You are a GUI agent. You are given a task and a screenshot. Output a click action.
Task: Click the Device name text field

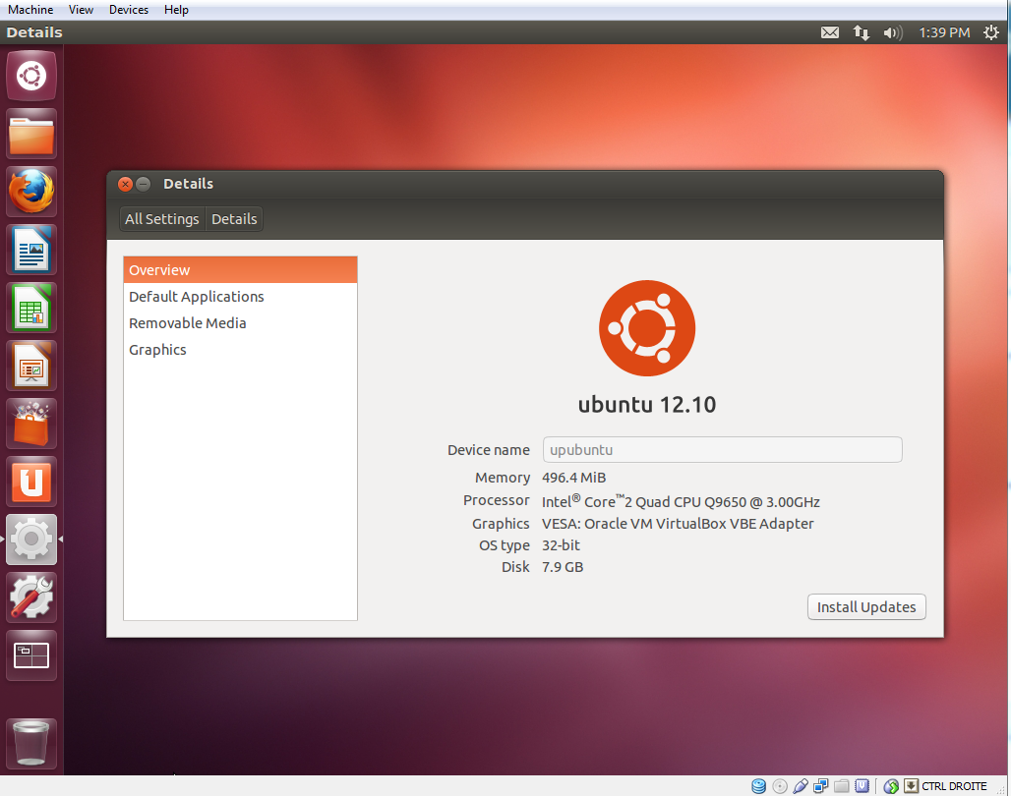pos(722,449)
